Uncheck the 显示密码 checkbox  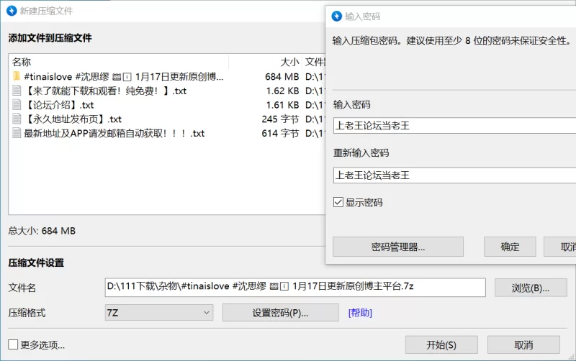click(338, 202)
